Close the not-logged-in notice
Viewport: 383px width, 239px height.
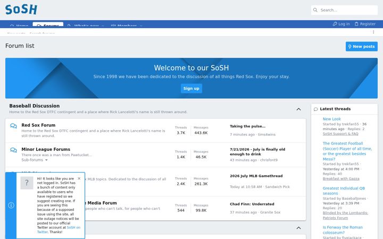point(79,178)
